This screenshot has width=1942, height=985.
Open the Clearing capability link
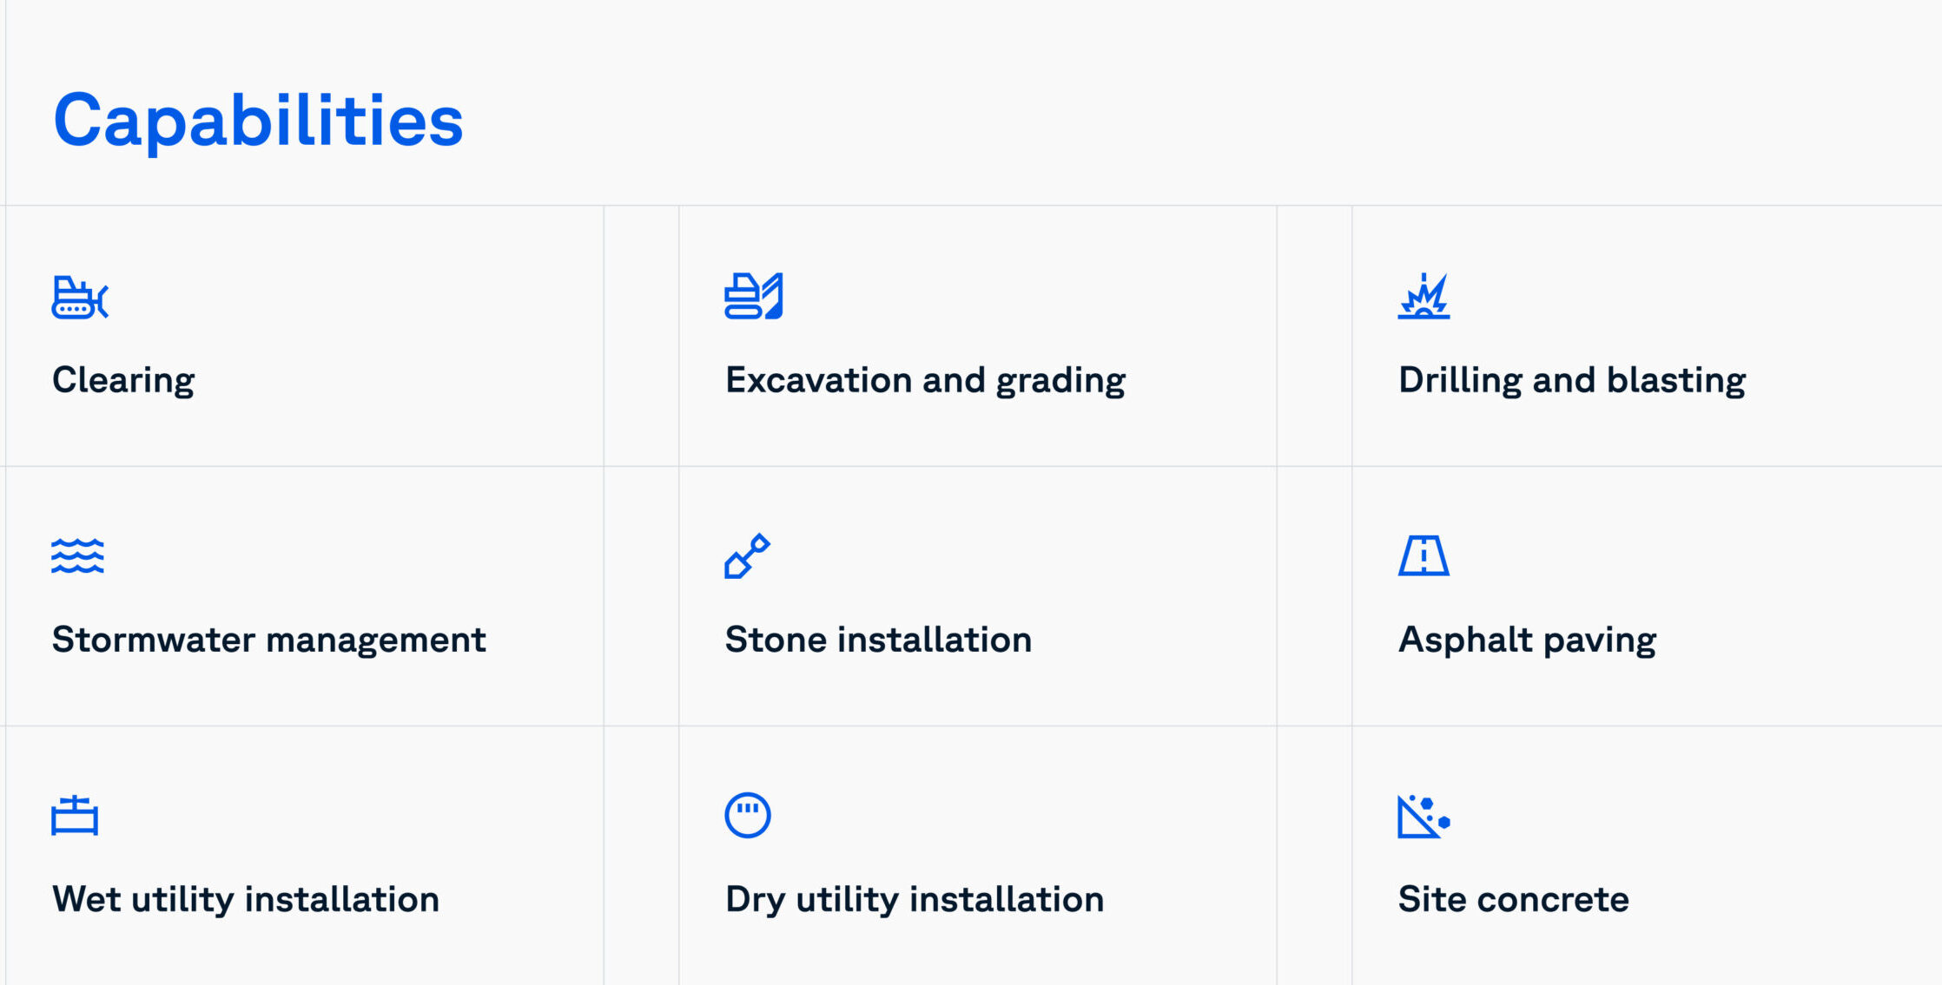pyautogui.click(x=123, y=381)
